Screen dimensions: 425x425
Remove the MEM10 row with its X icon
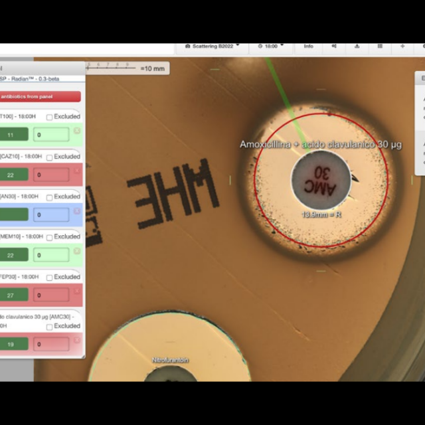point(77,251)
